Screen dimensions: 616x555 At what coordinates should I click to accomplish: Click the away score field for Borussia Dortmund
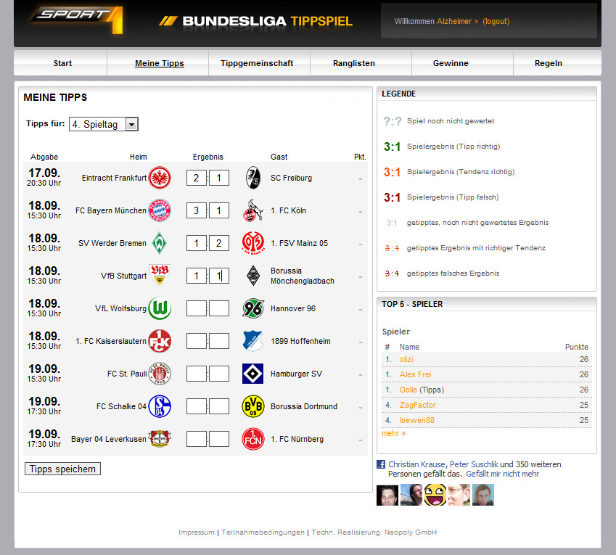(x=219, y=406)
